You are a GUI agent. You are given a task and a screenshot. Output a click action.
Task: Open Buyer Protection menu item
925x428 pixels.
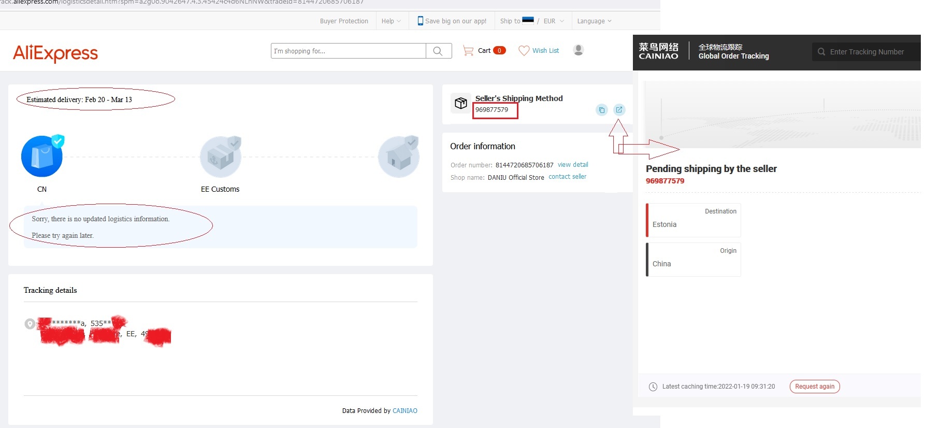tap(344, 21)
